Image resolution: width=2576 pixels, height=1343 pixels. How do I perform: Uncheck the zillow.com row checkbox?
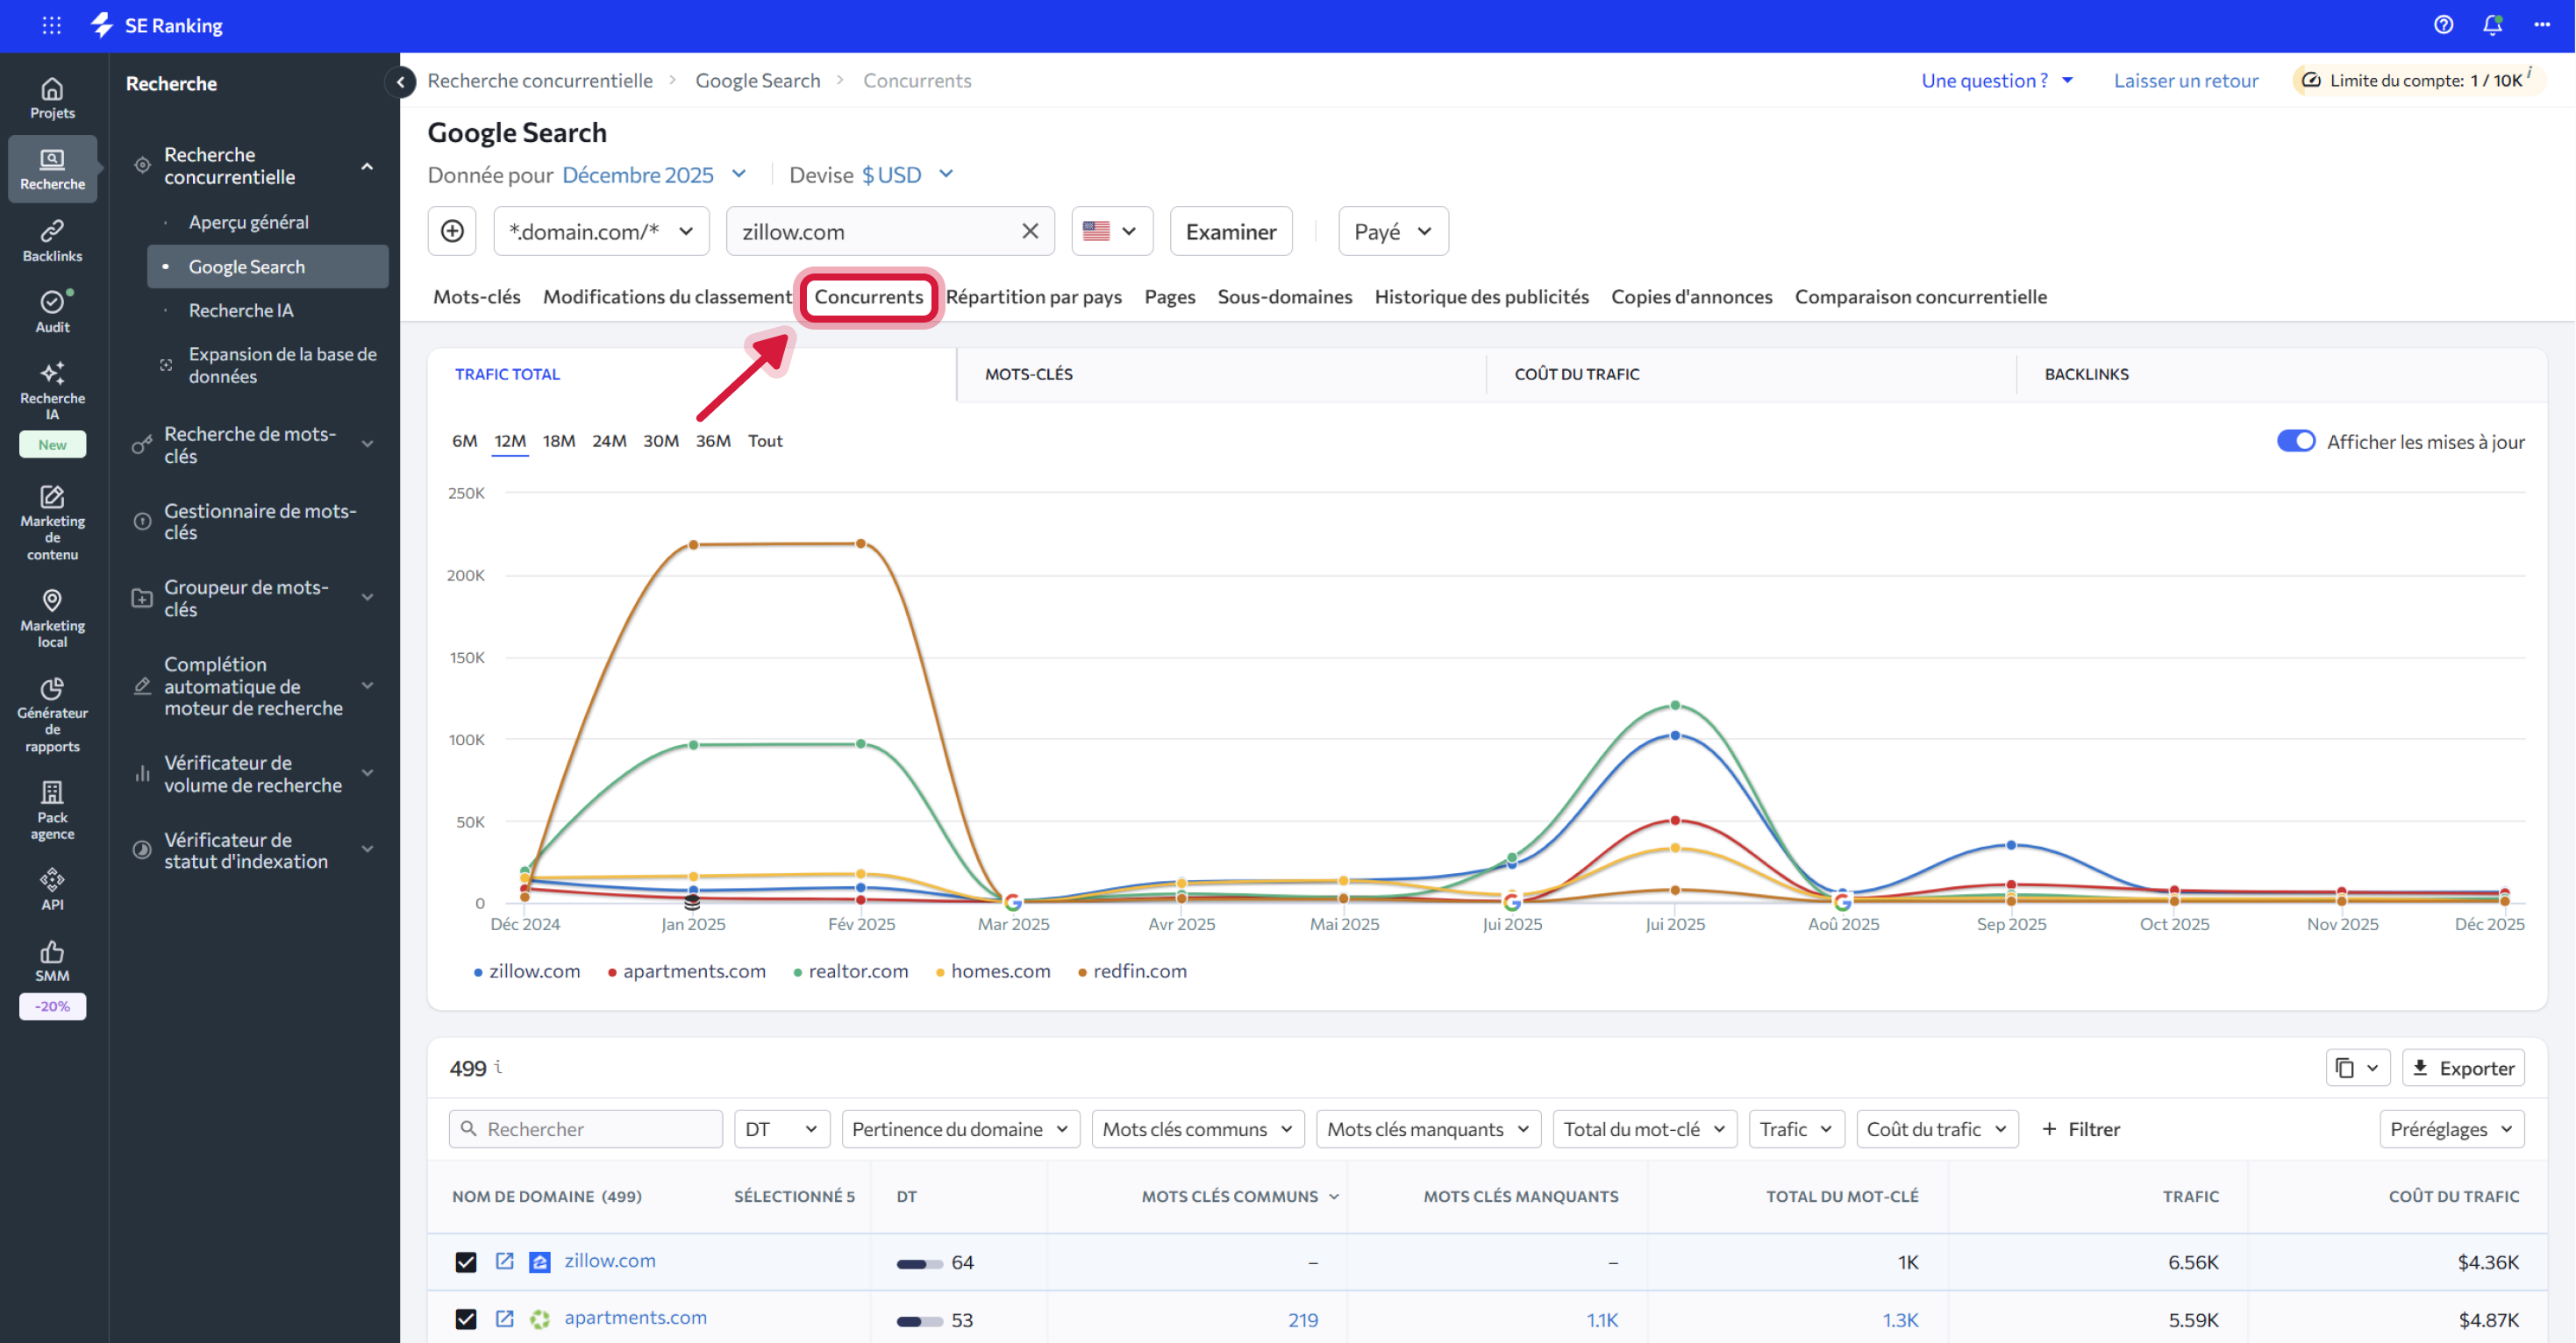tap(466, 1261)
